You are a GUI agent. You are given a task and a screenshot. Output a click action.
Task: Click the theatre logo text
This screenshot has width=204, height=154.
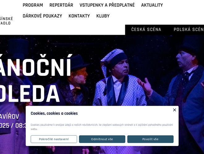tap(6, 21)
